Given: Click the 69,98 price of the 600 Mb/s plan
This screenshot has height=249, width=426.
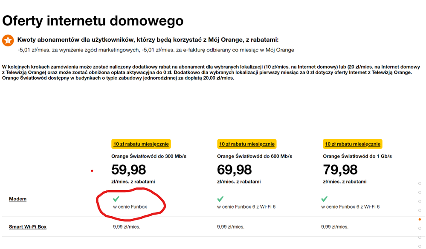Looking at the screenshot, I should tap(234, 170).
